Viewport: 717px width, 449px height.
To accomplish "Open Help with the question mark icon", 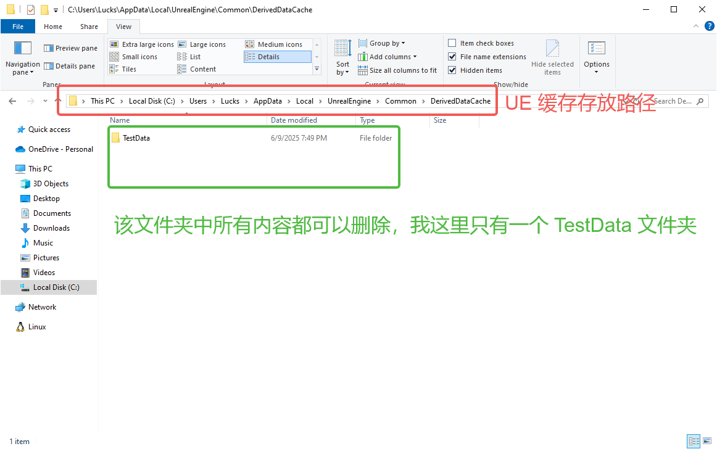I will pyautogui.click(x=709, y=26).
